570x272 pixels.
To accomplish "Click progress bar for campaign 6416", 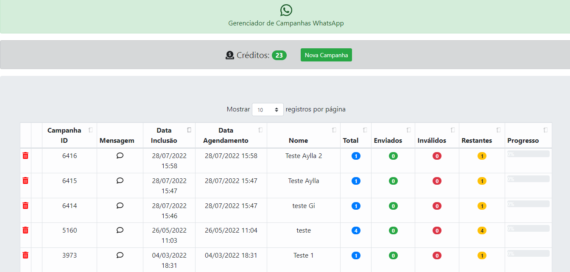I will 528,154.
